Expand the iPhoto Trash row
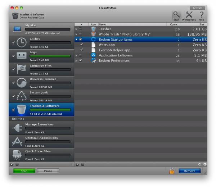216x187 pixels. (76, 34)
